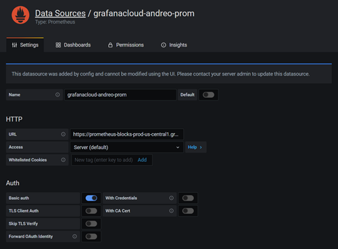Switch to the Dashboards tab

tap(73, 45)
